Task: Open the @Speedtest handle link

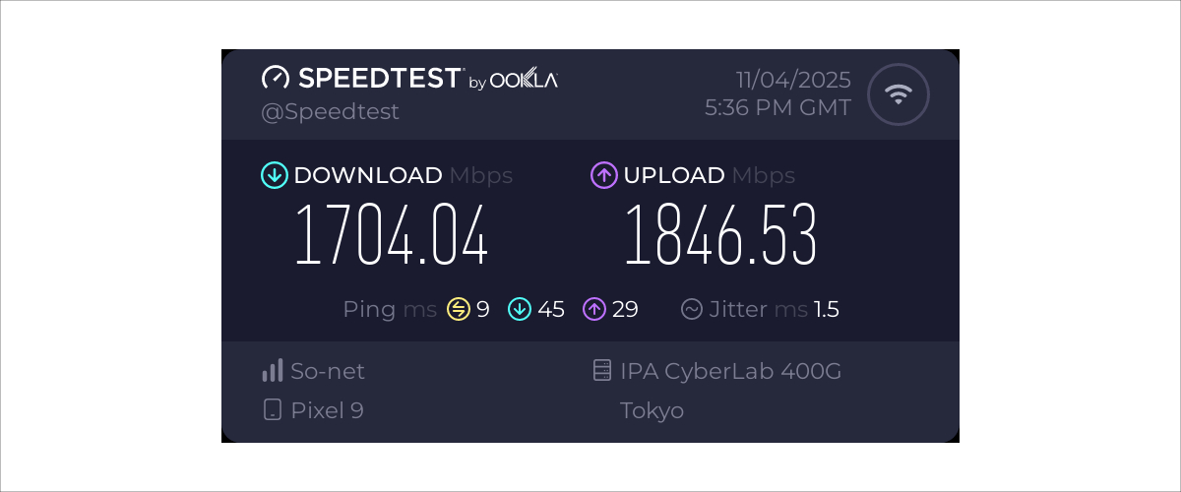Action: [330, 111]
